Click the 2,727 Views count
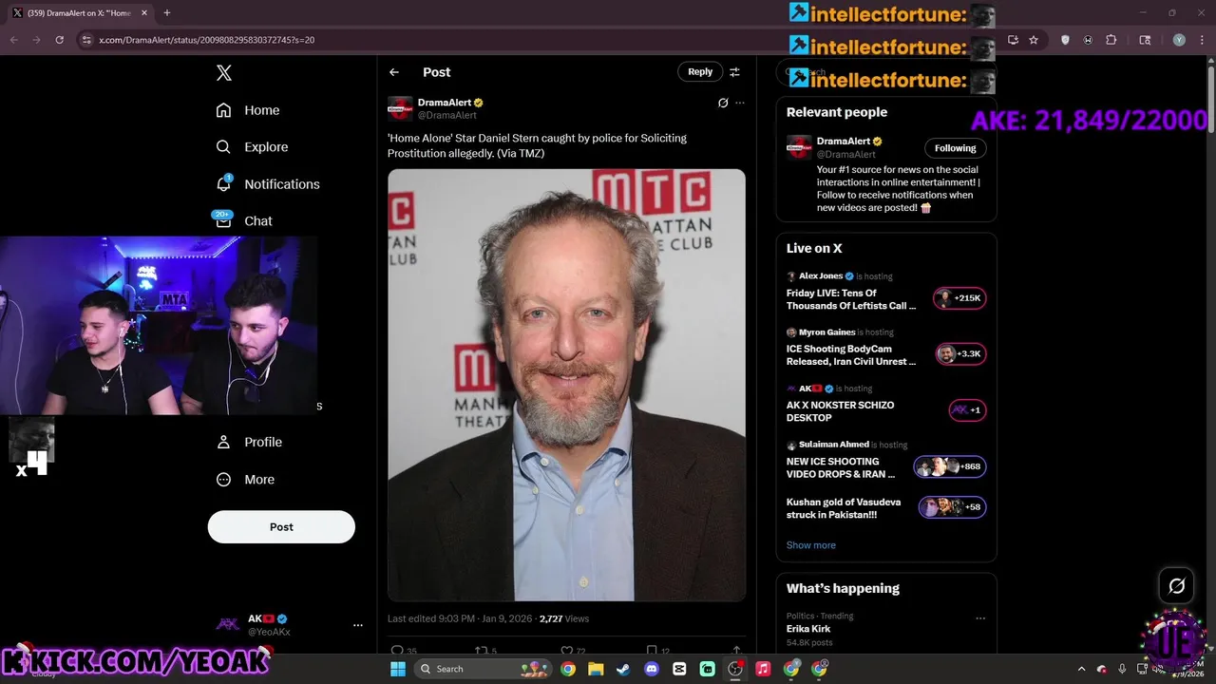 coord(564,618)
